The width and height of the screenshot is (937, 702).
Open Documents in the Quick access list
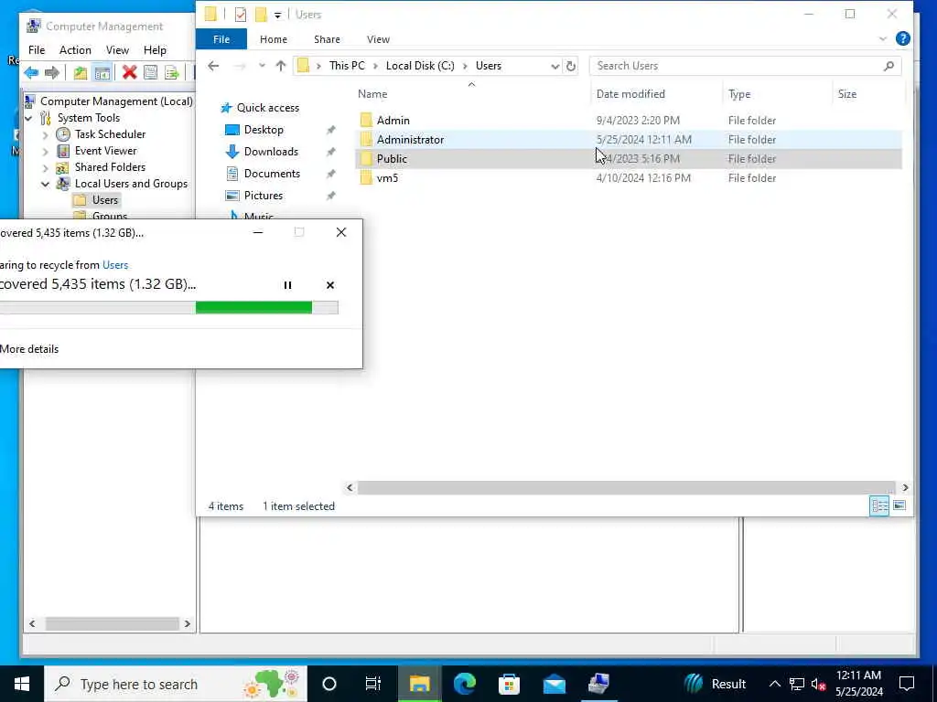coord(272,174)
